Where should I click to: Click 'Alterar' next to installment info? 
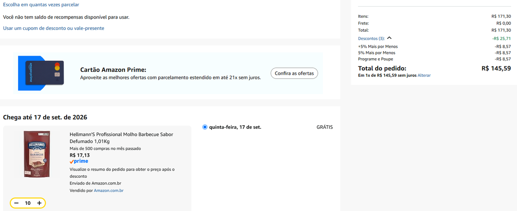424,75
